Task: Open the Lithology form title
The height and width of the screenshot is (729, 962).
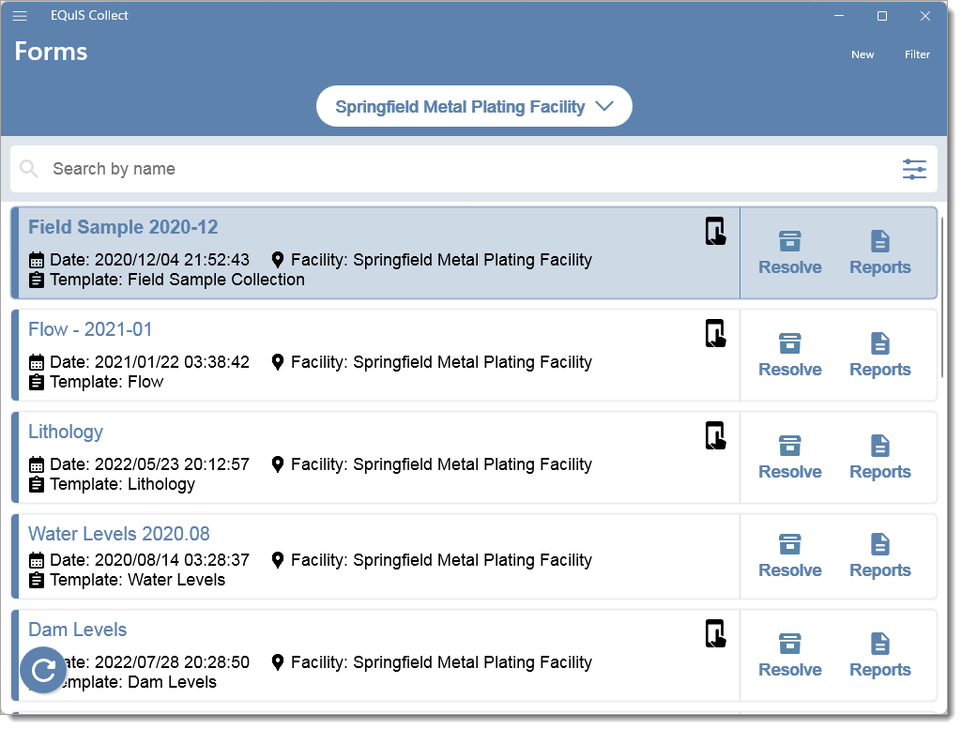Action: pyautogui.click(x=66, y=433)
